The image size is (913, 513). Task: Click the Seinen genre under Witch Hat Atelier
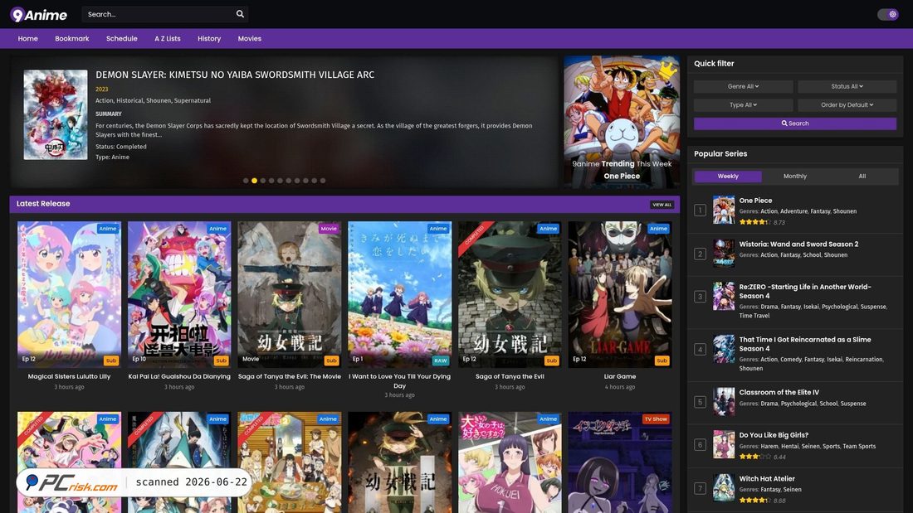tap(792, 490)
